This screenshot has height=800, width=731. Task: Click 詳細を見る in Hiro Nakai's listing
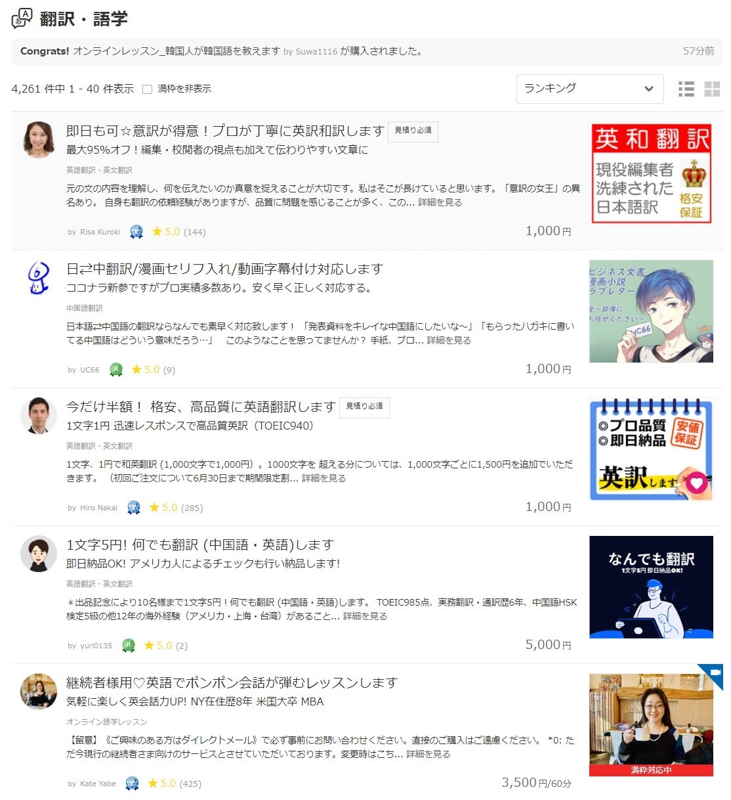click(x=324, y=478)
